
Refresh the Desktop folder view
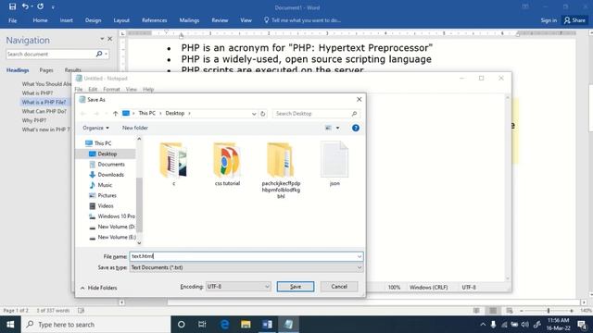[263, 113]
